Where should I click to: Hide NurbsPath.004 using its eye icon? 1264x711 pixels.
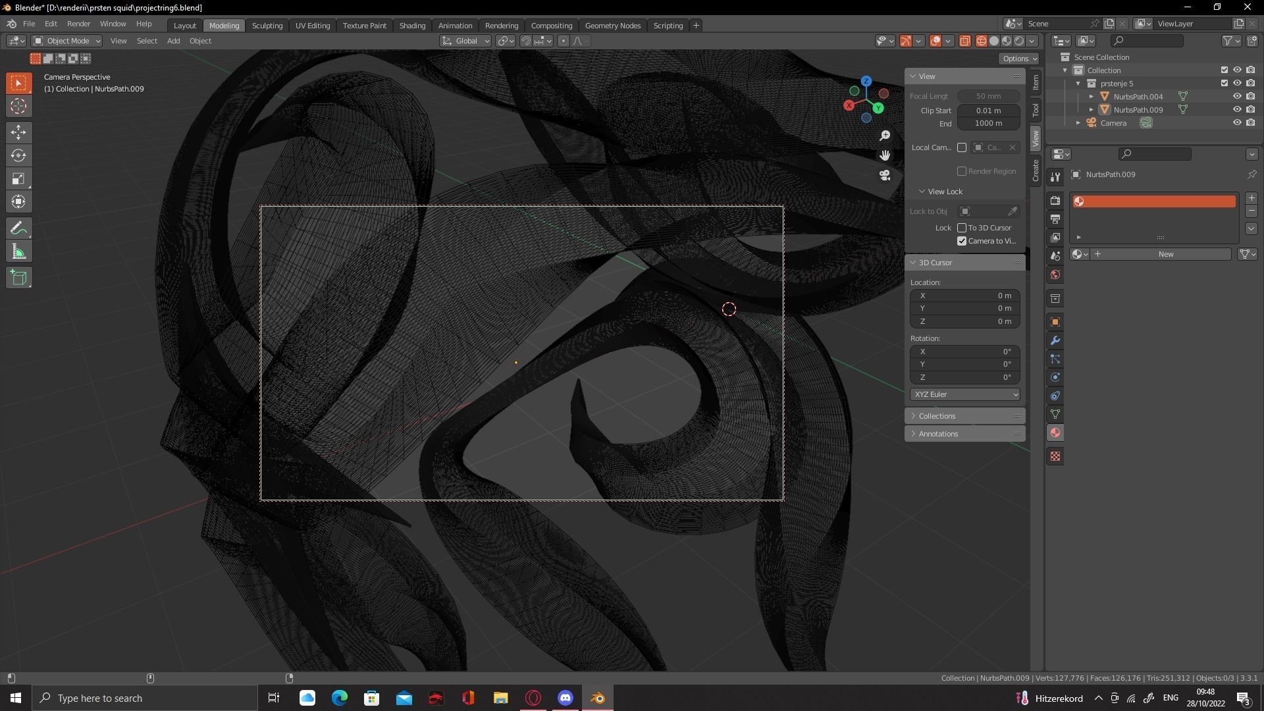1237,96
